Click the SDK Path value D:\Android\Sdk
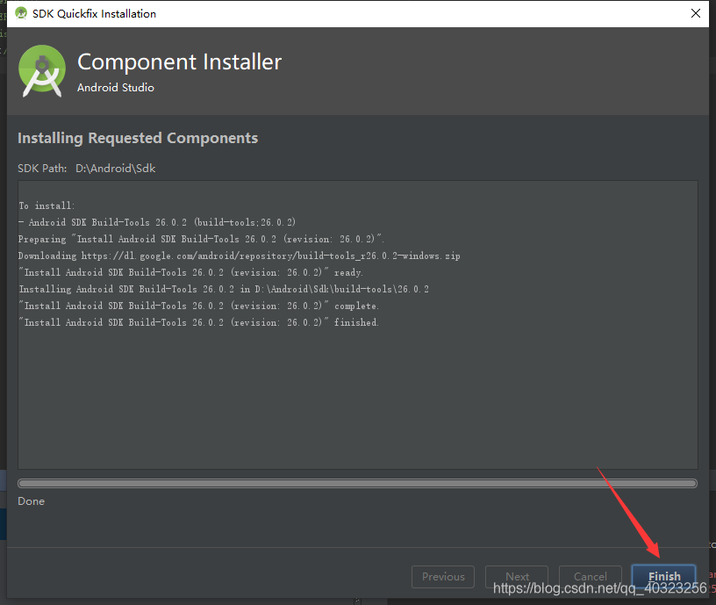This screenshot has width=716, height=605. coord(116,169)
